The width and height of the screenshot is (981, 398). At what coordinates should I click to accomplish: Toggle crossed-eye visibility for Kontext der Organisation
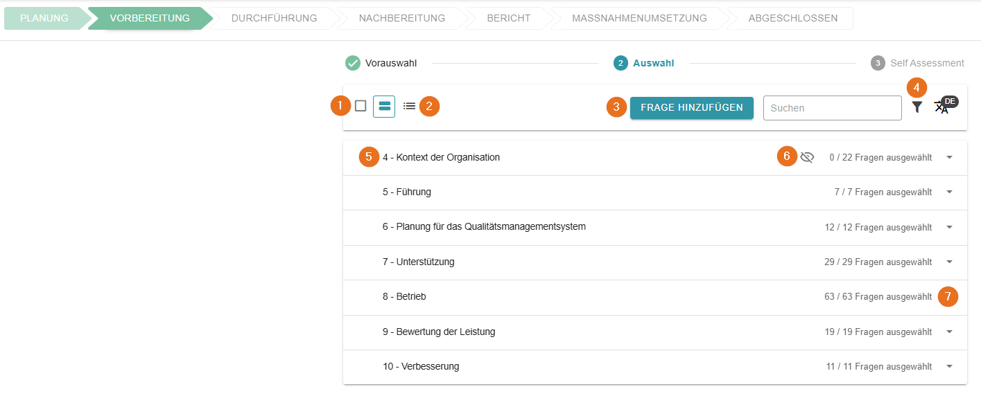[807, 157]
